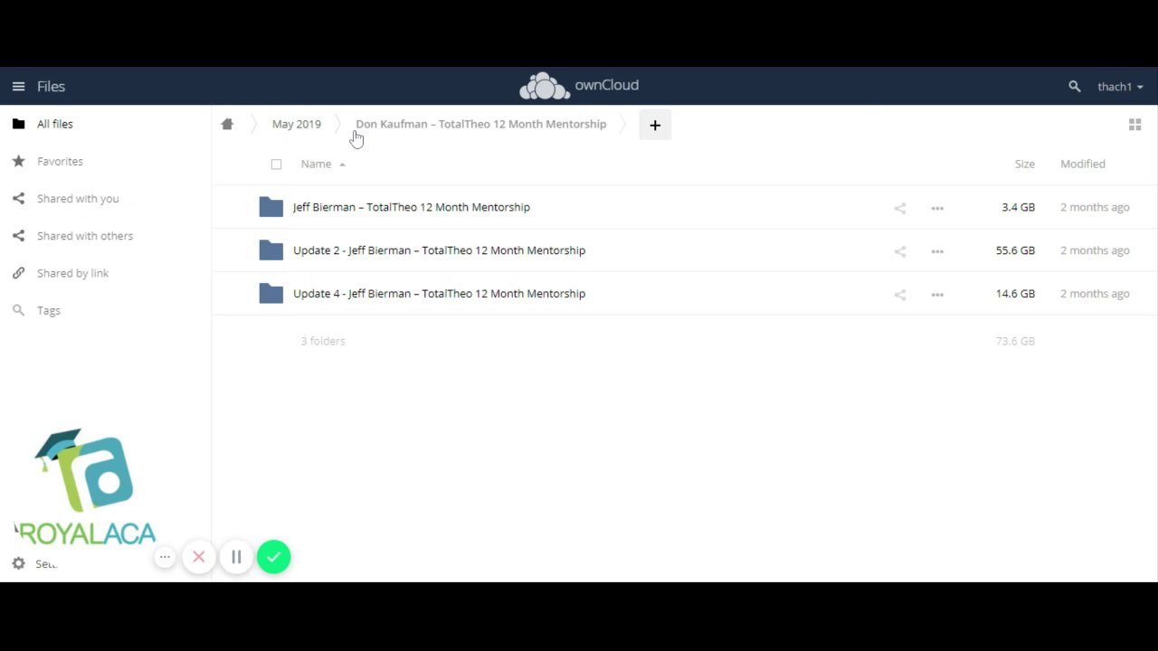Click the All files folder icon
This screenshot has width=1158, height=651.
coord(18,124)
